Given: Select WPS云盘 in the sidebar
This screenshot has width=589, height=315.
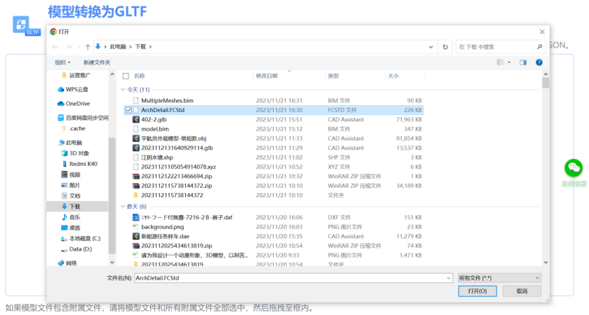Looking at the screenshot, I should click(x=73, y=89).
